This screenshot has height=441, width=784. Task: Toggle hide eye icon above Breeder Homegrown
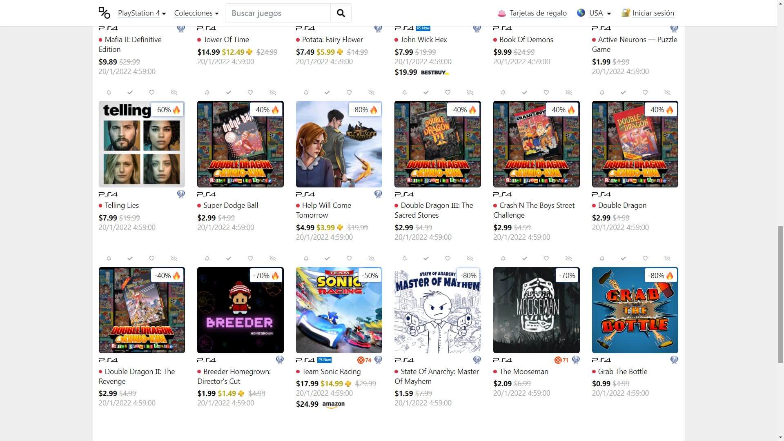coord(273,258)
